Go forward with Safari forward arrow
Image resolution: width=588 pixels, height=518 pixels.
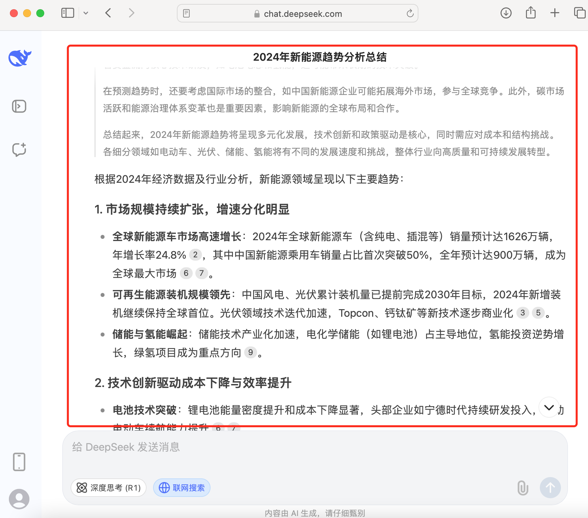tap(131, 13)
